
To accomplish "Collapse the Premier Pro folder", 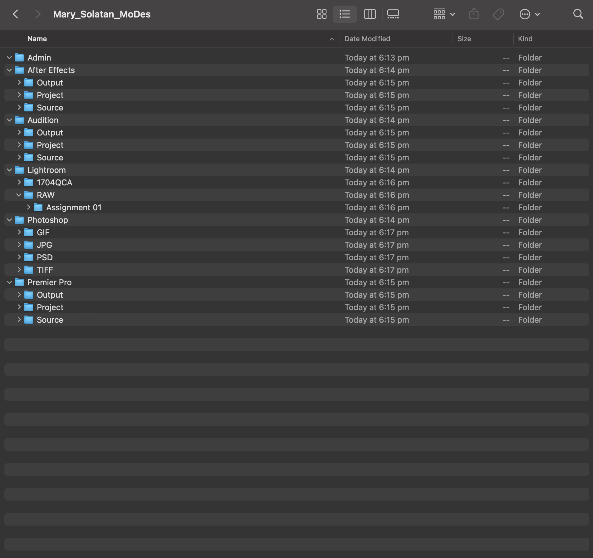I will [9, 282].
